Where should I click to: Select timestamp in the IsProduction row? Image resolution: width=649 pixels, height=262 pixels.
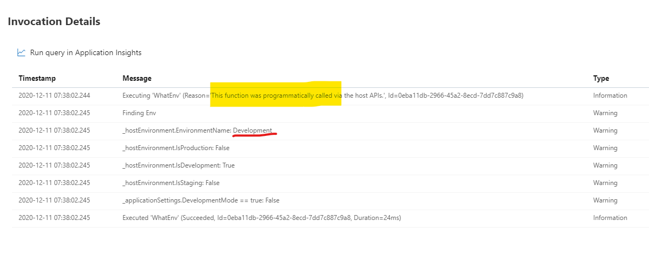[54, 147]
